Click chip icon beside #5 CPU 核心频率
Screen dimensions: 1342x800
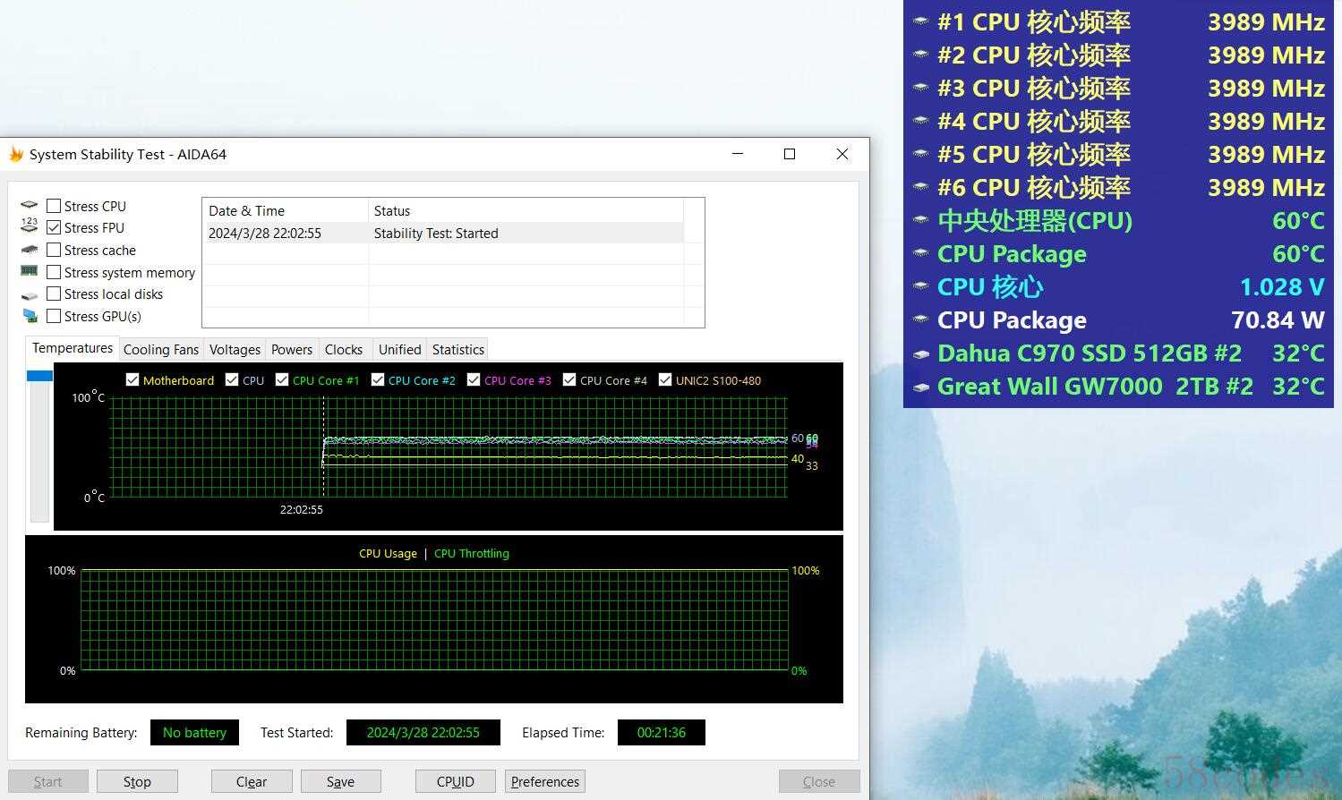point(920,155)
